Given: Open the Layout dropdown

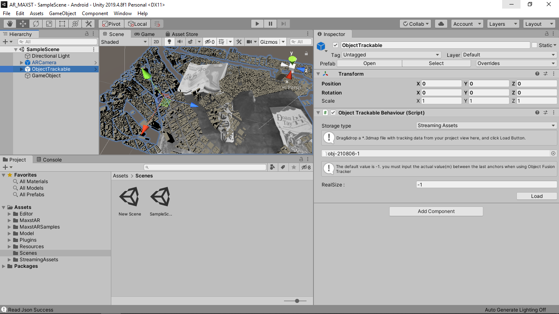Looking at the screenshot, I should [539, 24].
